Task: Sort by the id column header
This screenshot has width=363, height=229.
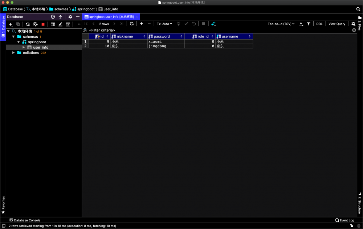Action: point(99,36)
